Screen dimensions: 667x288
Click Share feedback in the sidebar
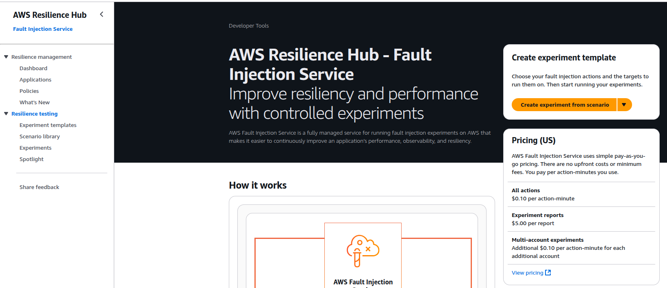[39, 187]
